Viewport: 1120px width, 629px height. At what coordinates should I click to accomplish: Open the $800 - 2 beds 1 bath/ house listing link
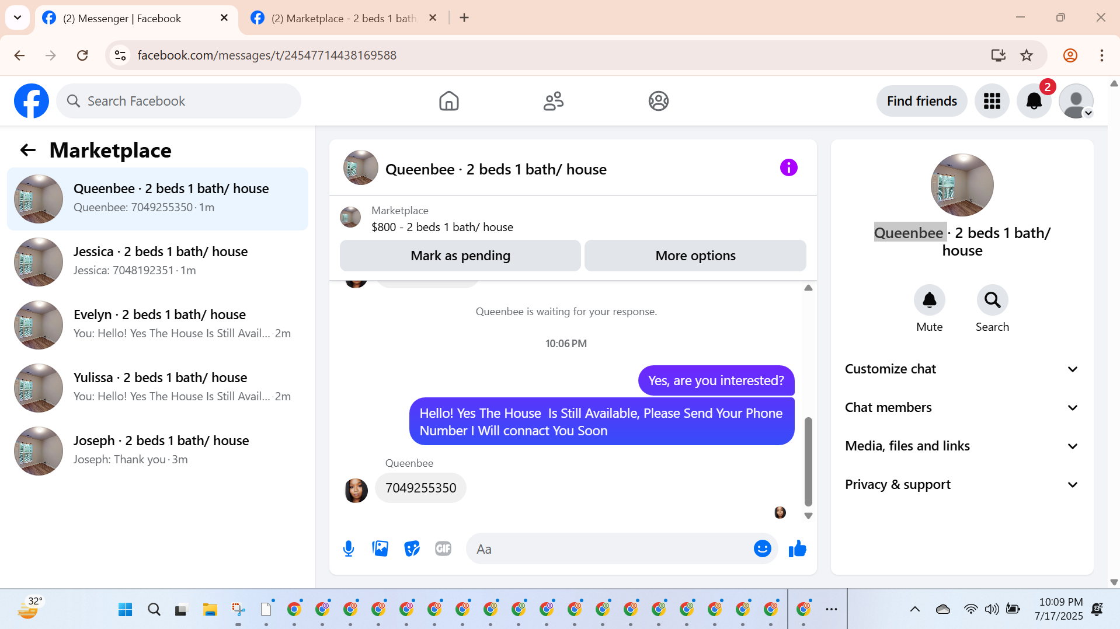(442, 227)
